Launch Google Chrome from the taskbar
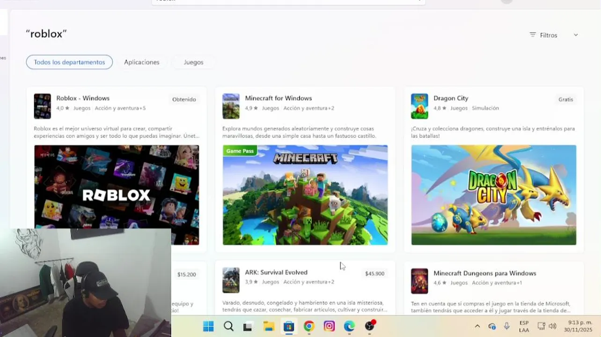 [309, 326]
